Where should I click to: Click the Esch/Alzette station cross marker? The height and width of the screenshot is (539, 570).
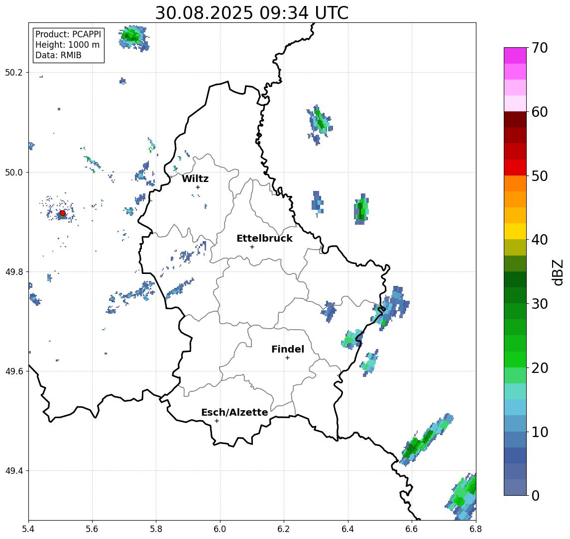pos(217,421)
